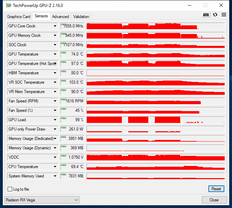Viewport: 232px width, 208px height.
Task: Open the Fan Speed (%) dropdown
Action: pos(55,110)
